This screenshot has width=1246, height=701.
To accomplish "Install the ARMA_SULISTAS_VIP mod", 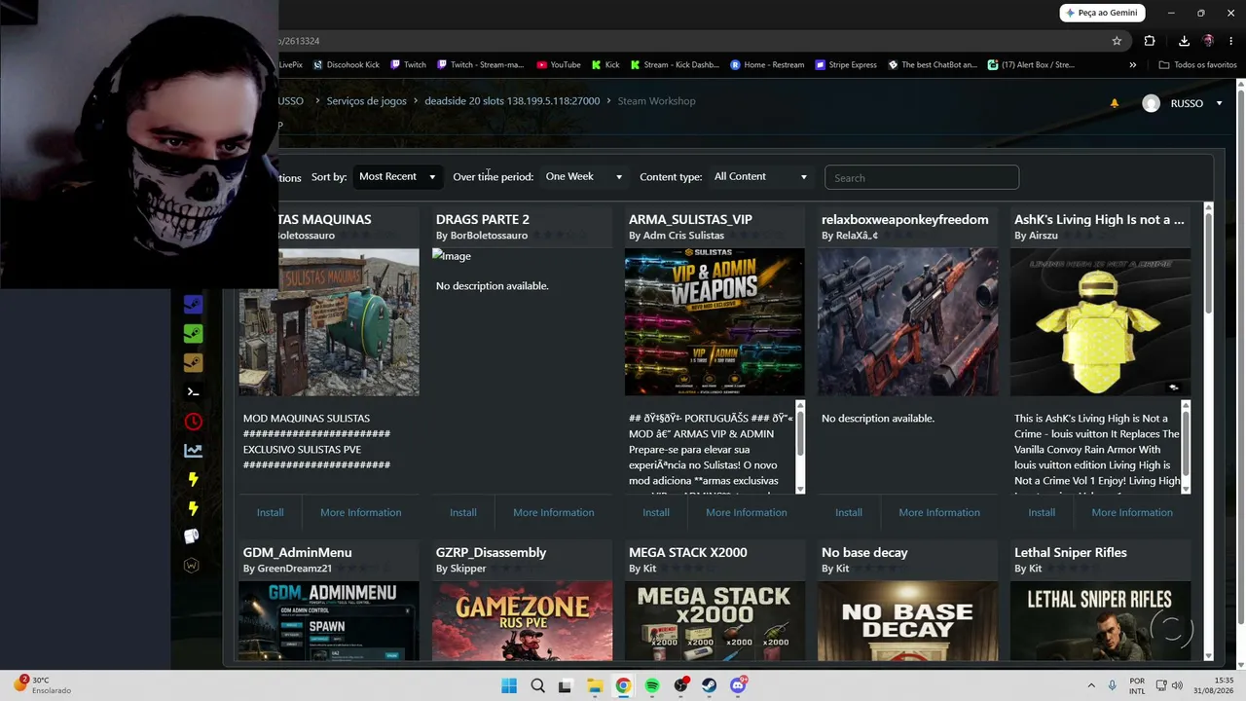I will click(x=656, y=512).
